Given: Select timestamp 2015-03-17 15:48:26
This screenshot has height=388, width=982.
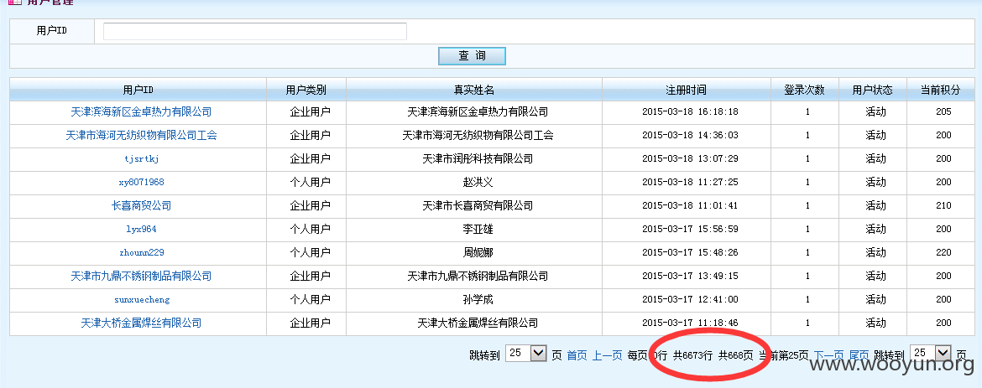Looking at the screenshot, I should [690, 253].
